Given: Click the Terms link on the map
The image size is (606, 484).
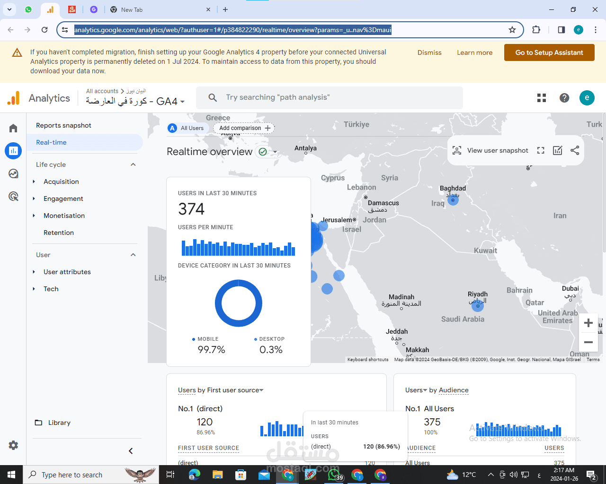Looking at the screenshot, I should pyautogui.click(x=593, y=360).
